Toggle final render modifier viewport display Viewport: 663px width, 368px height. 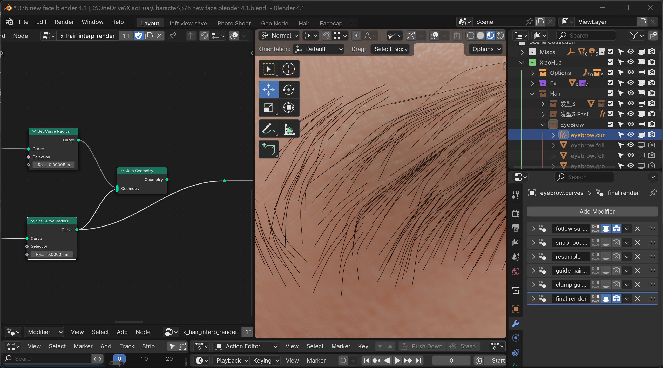coord(606,299)
